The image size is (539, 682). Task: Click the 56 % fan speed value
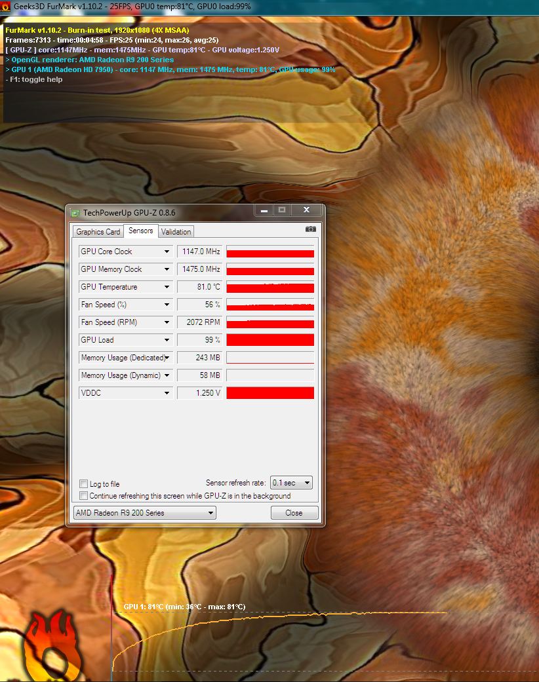[x=200, y=305]
